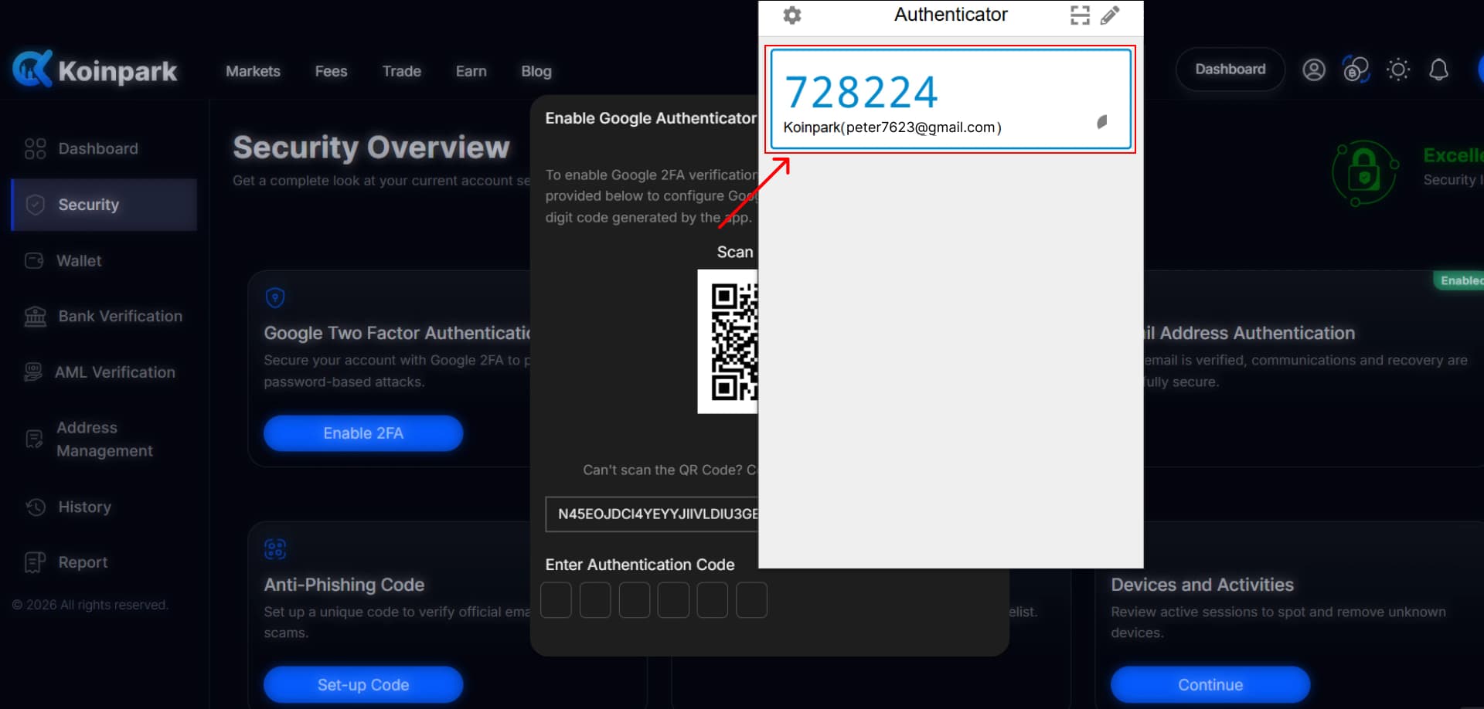This screenshot has height=709, width=1484.
Task: Click the icon above Anti-Phishing Code
Action: 275,549
